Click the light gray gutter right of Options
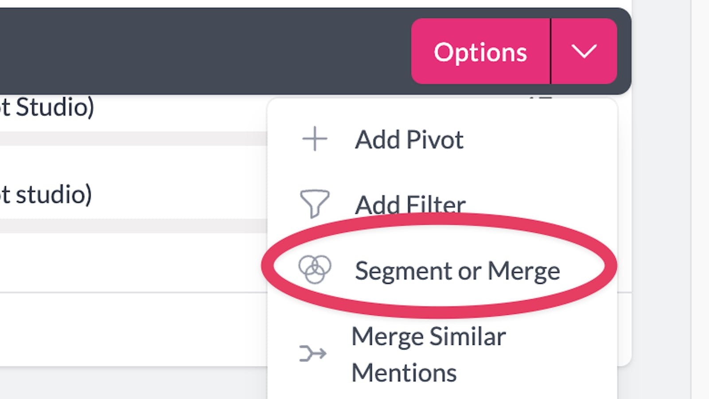Screen dimensions: 709x399 click(x=661, y=51)
